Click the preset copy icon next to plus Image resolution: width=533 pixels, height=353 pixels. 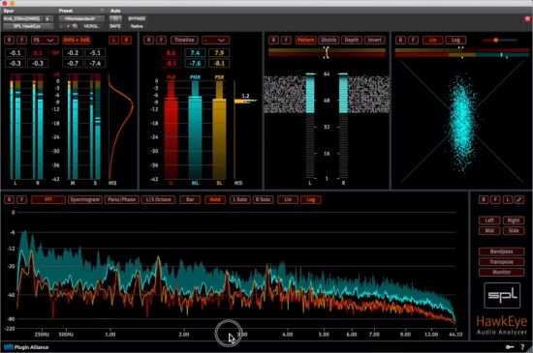[76, 26]
